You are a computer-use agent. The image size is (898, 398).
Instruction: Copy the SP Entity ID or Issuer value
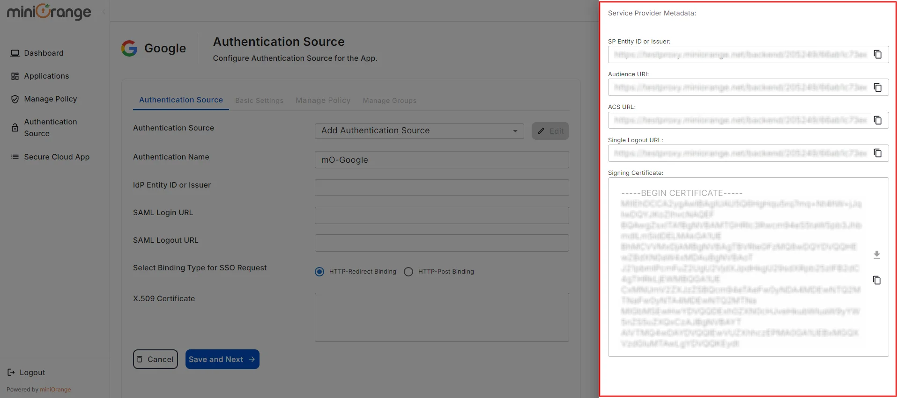(877, 54)
